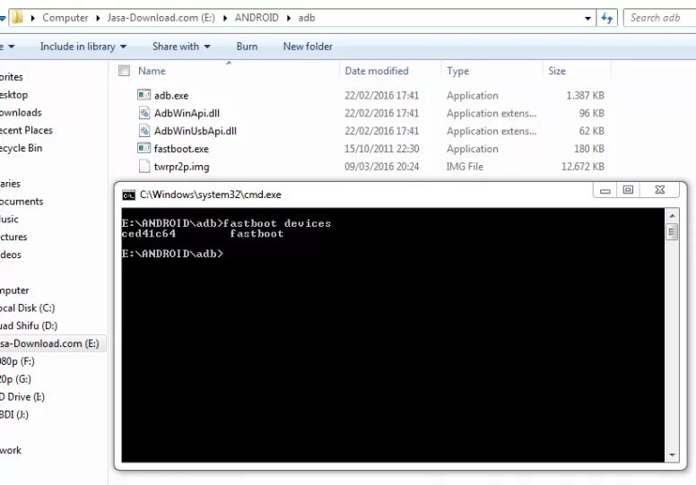Click cmd.exe window title icon
Viewport: 696px width, 485px height.
[x=129, y=195]
